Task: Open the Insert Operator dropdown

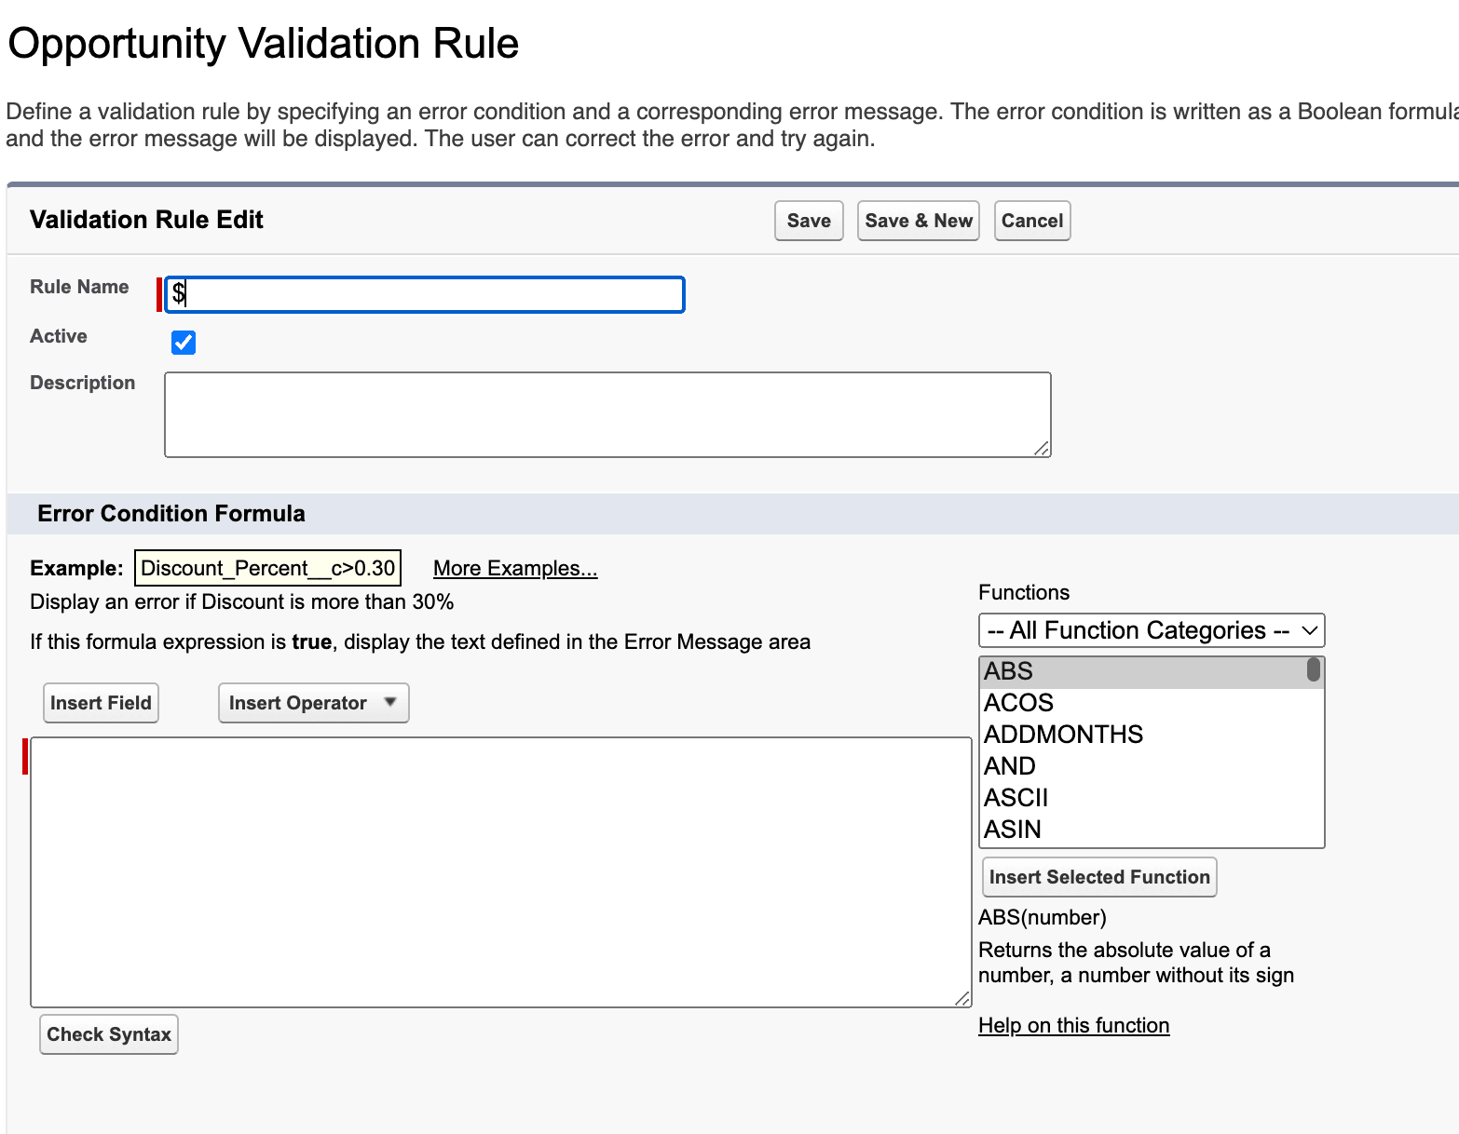Action: coord(313,703)
